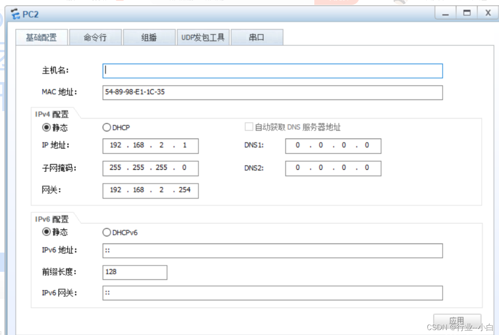Click the 子网掩码 label
Image resolution: width=499 pixels, height=335 pixels.
[x=59, y=168]
